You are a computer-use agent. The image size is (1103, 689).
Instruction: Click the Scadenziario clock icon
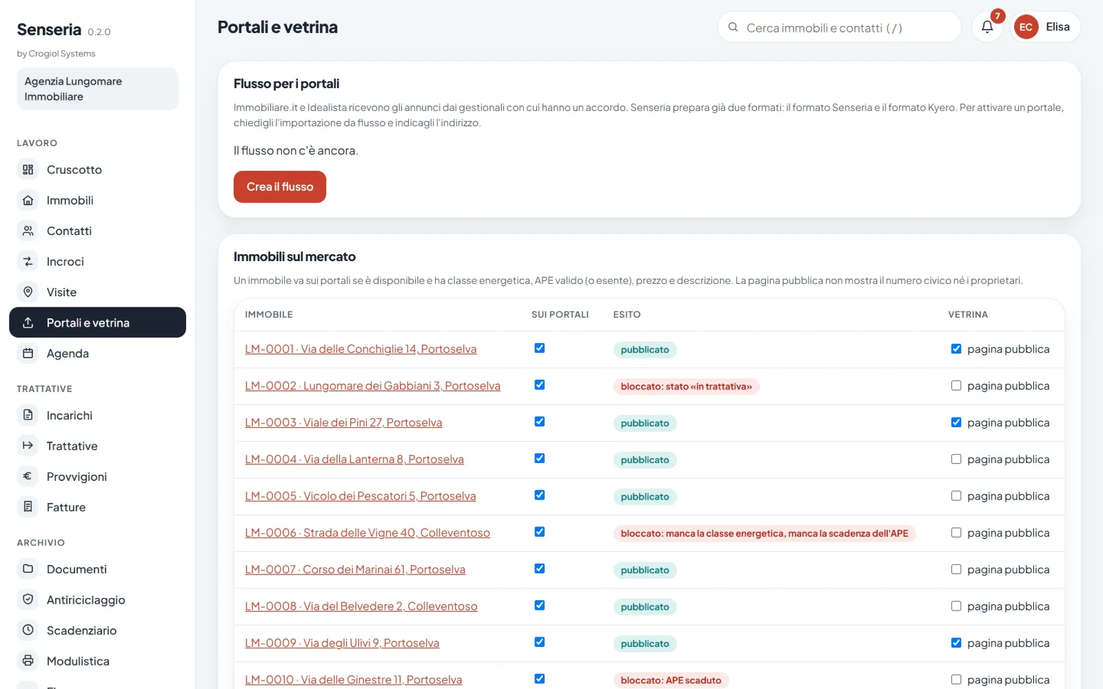(x=28, y=630)
